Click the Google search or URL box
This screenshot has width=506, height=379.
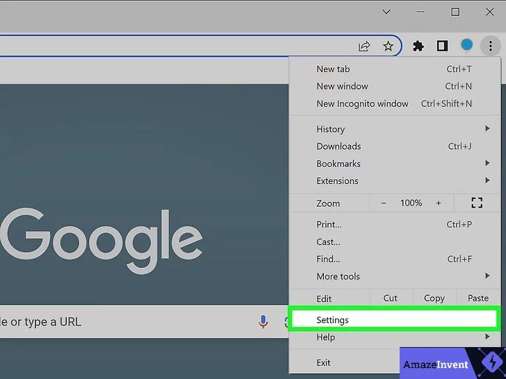[145, 321]
